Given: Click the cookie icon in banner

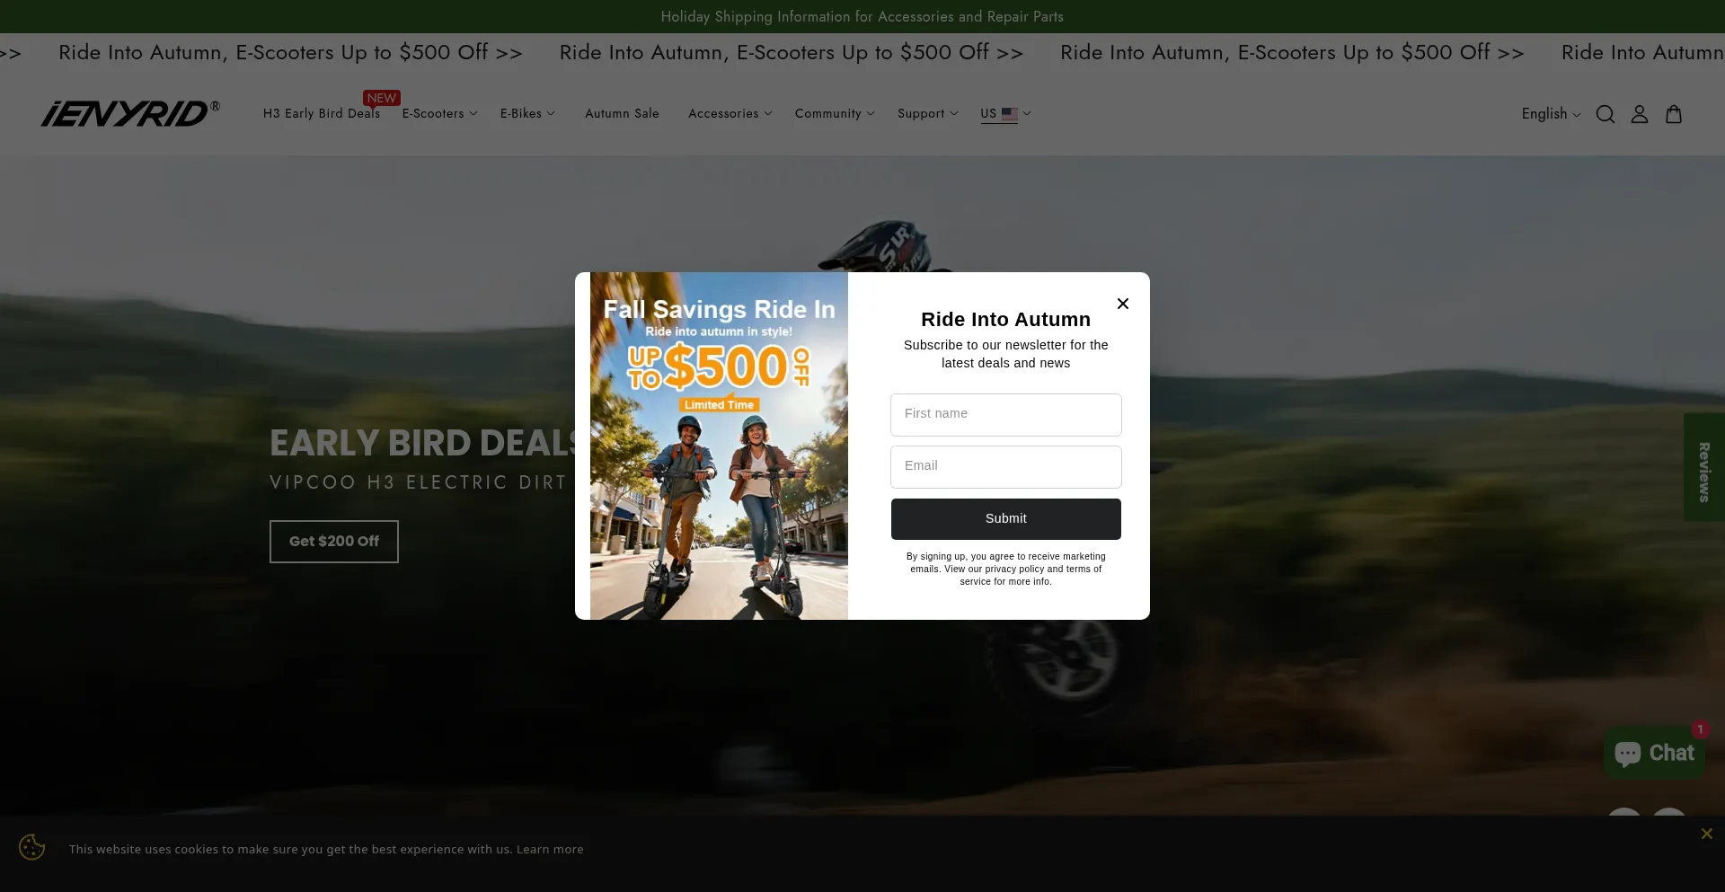Looking at the screenshot, I should pyautogui.click(x=32, y=847).
